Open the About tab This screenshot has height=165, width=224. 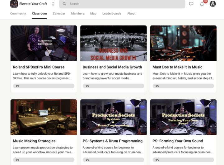tap(131, 13)
